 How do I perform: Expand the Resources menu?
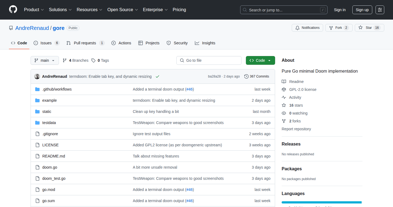coord(90,10)
